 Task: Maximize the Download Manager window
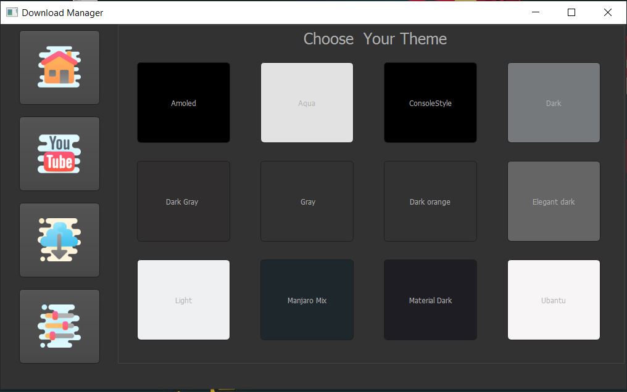571,12
